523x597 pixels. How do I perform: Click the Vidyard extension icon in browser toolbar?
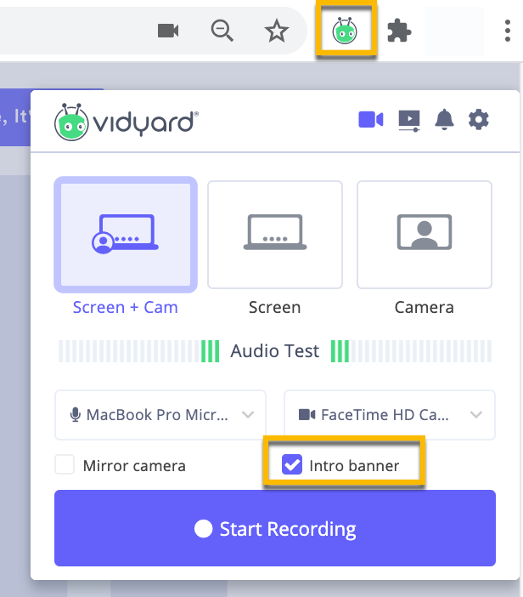(x=345, y=31)
